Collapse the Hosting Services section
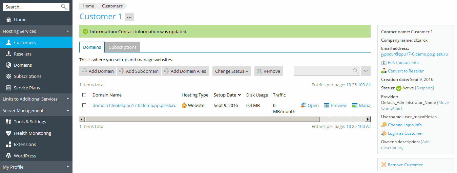The height and width of the screenshot is (173, 457). pos(67,31)
